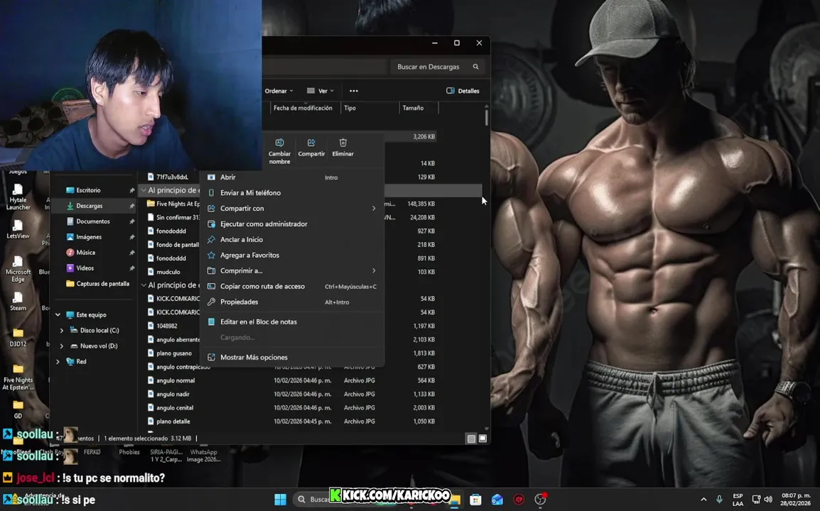This screenshot has width=820, height=511.
Task: Open the Ver view dropdown
Action: click(320, 91)
